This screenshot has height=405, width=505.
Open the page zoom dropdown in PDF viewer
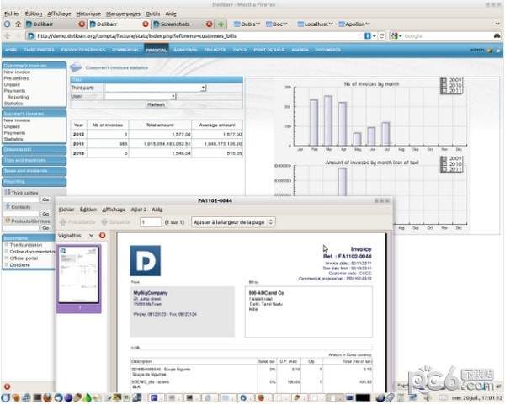pyautogui.click(x=233, y=222)
